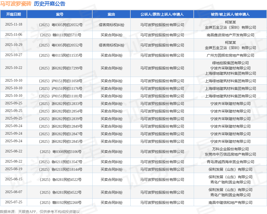
Task: Select date cell 2025-11-06
Action: [x=14, y=35]
